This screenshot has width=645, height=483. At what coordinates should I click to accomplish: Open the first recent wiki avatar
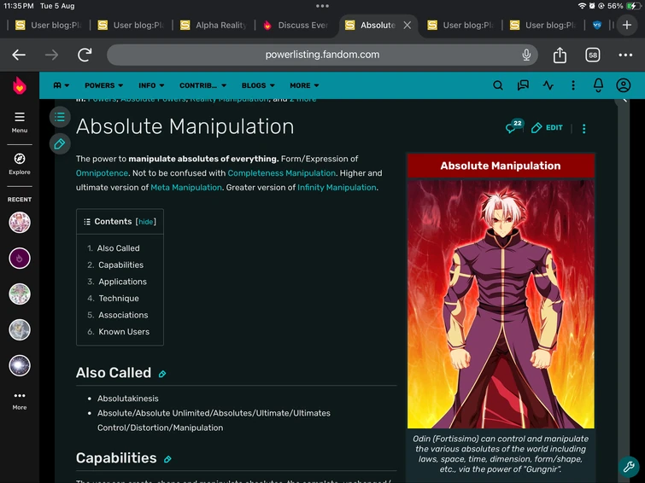click(x=20, y=223)
